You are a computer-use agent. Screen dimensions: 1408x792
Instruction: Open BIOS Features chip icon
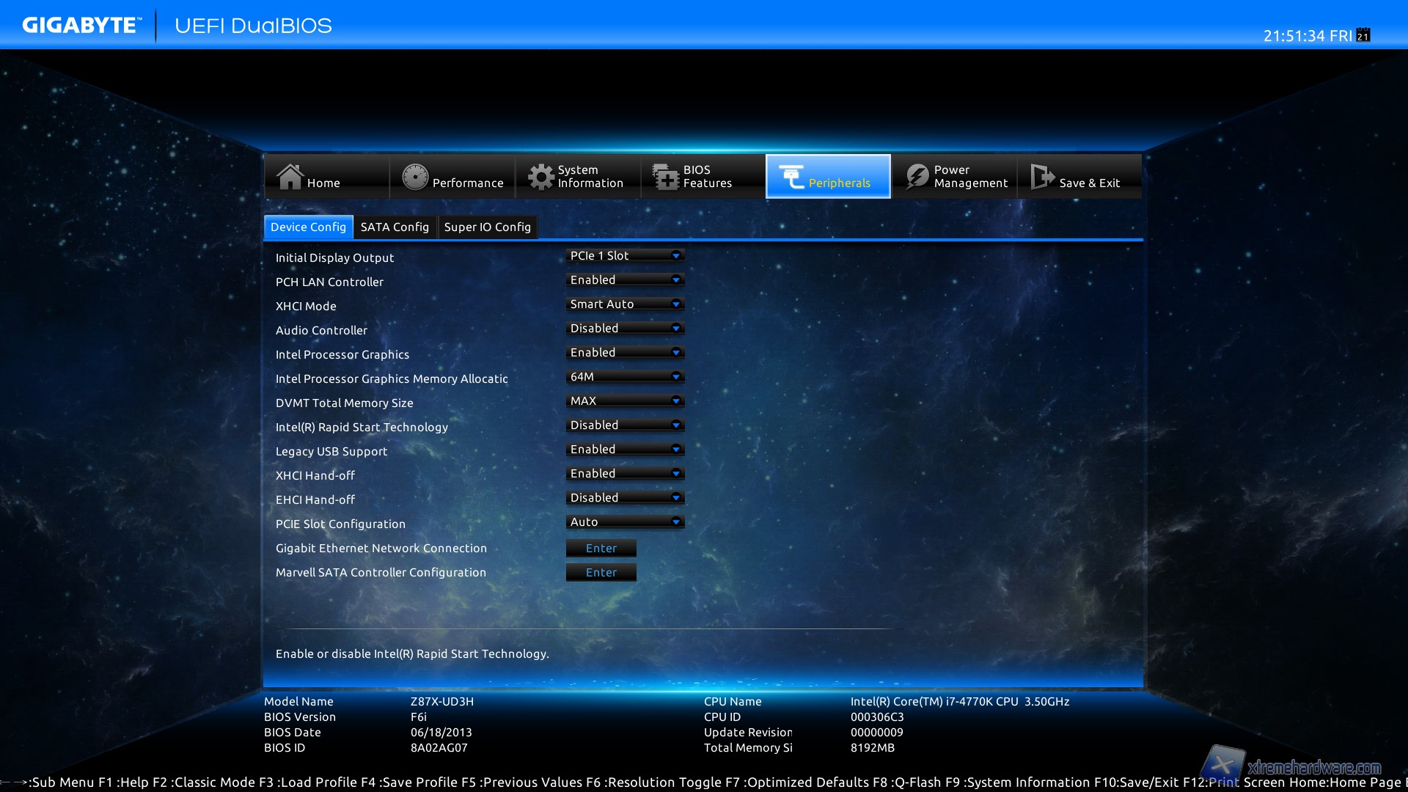(x=666, y=177)
